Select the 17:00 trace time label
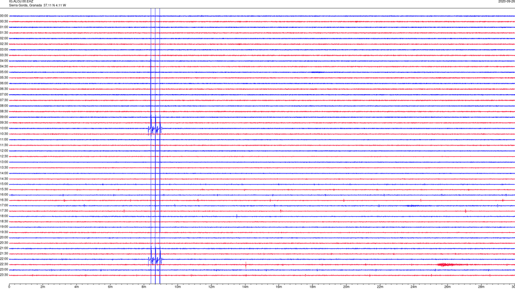This screenshot has height=289, width=515. coord(4,206)
